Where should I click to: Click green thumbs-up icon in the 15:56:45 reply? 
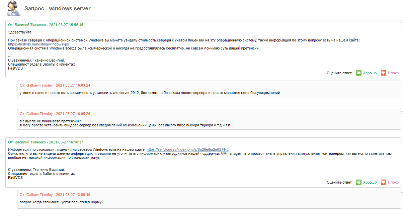pos(358,73)
